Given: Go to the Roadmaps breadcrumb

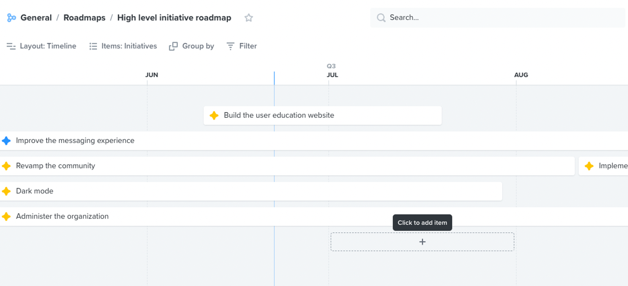Looking at the screenshot, I should 84,18.
